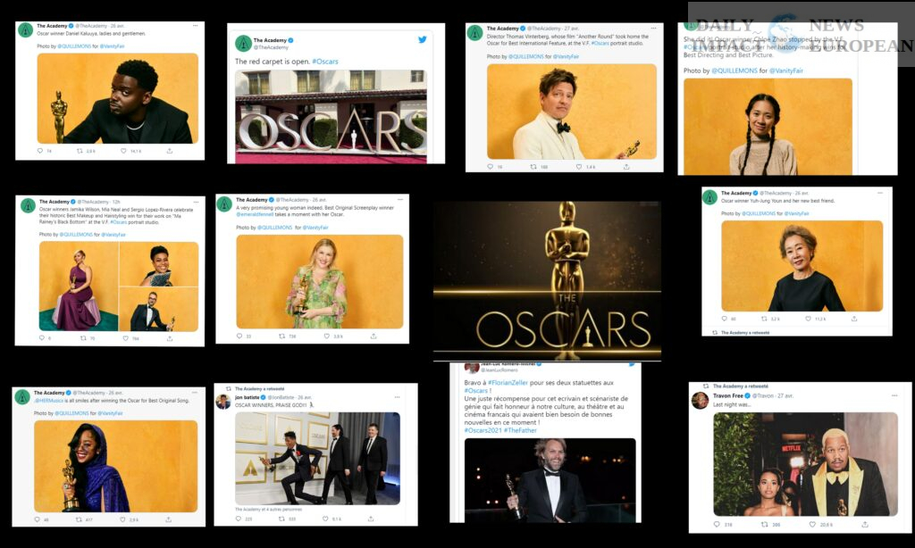Open @emeraldfennell mention link

(255, 214)
